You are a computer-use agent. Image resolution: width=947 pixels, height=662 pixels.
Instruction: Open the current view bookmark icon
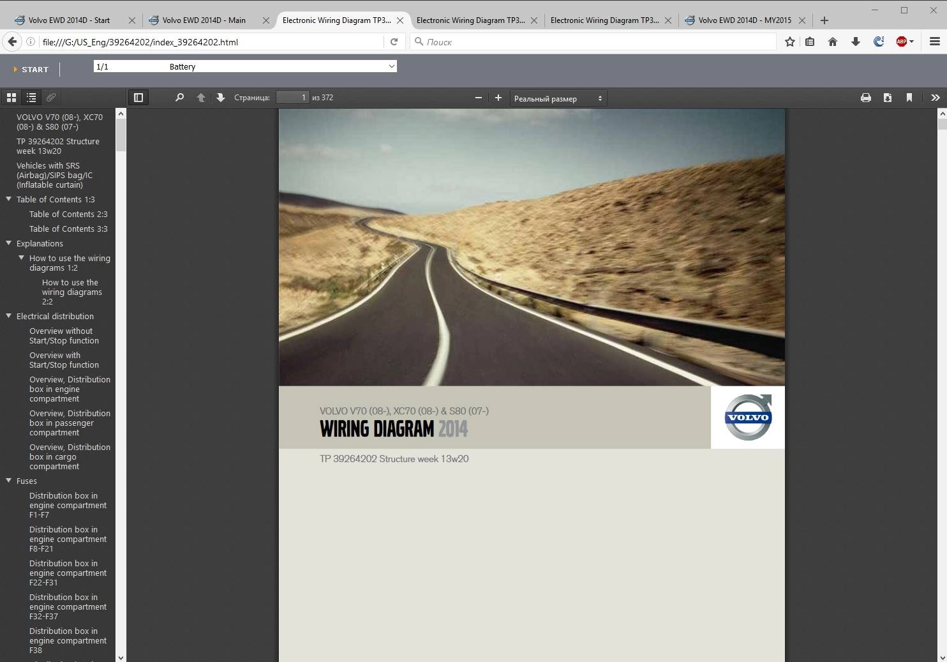tap(909, 98)
